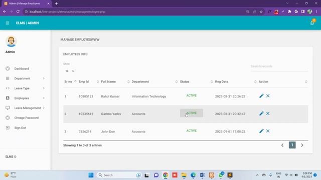Screen dimensions: 321x180
Task: Open File Explorer from the taskbar
Action: pyautogui.click(x=184, y=175)
